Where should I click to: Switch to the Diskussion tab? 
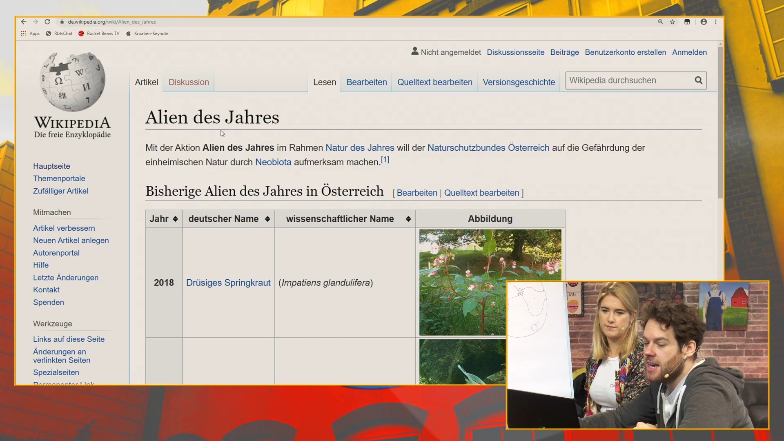(x=189, y=82)
